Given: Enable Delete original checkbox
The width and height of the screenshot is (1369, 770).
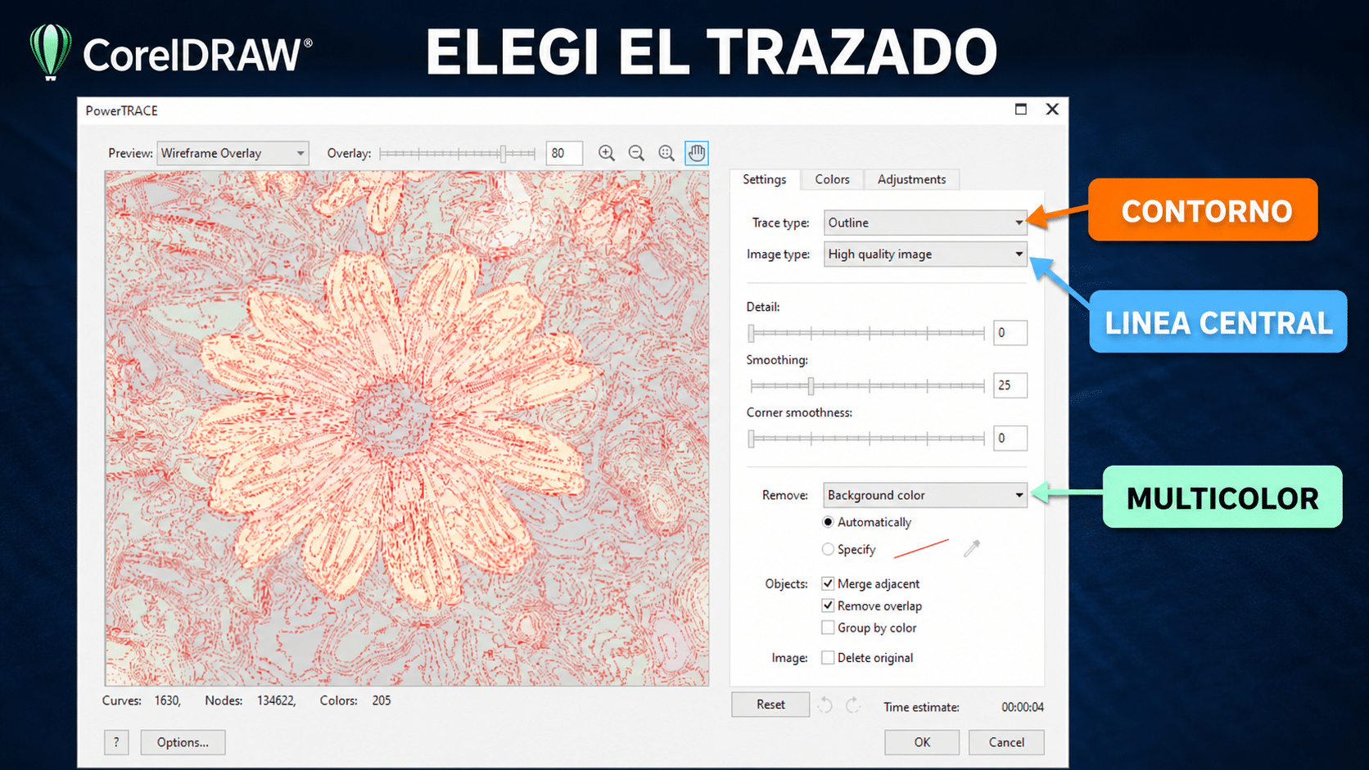Looking at the screenshot, I should pyautogui.click(x=828, y=657).
